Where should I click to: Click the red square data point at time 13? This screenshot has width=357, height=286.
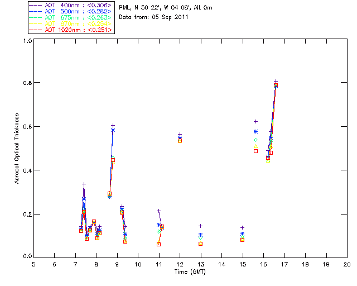tap(201, 244)
